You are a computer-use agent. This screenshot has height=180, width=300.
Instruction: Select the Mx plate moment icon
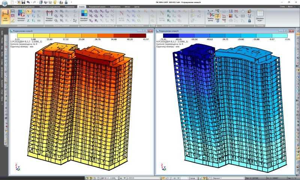point(91,11)
